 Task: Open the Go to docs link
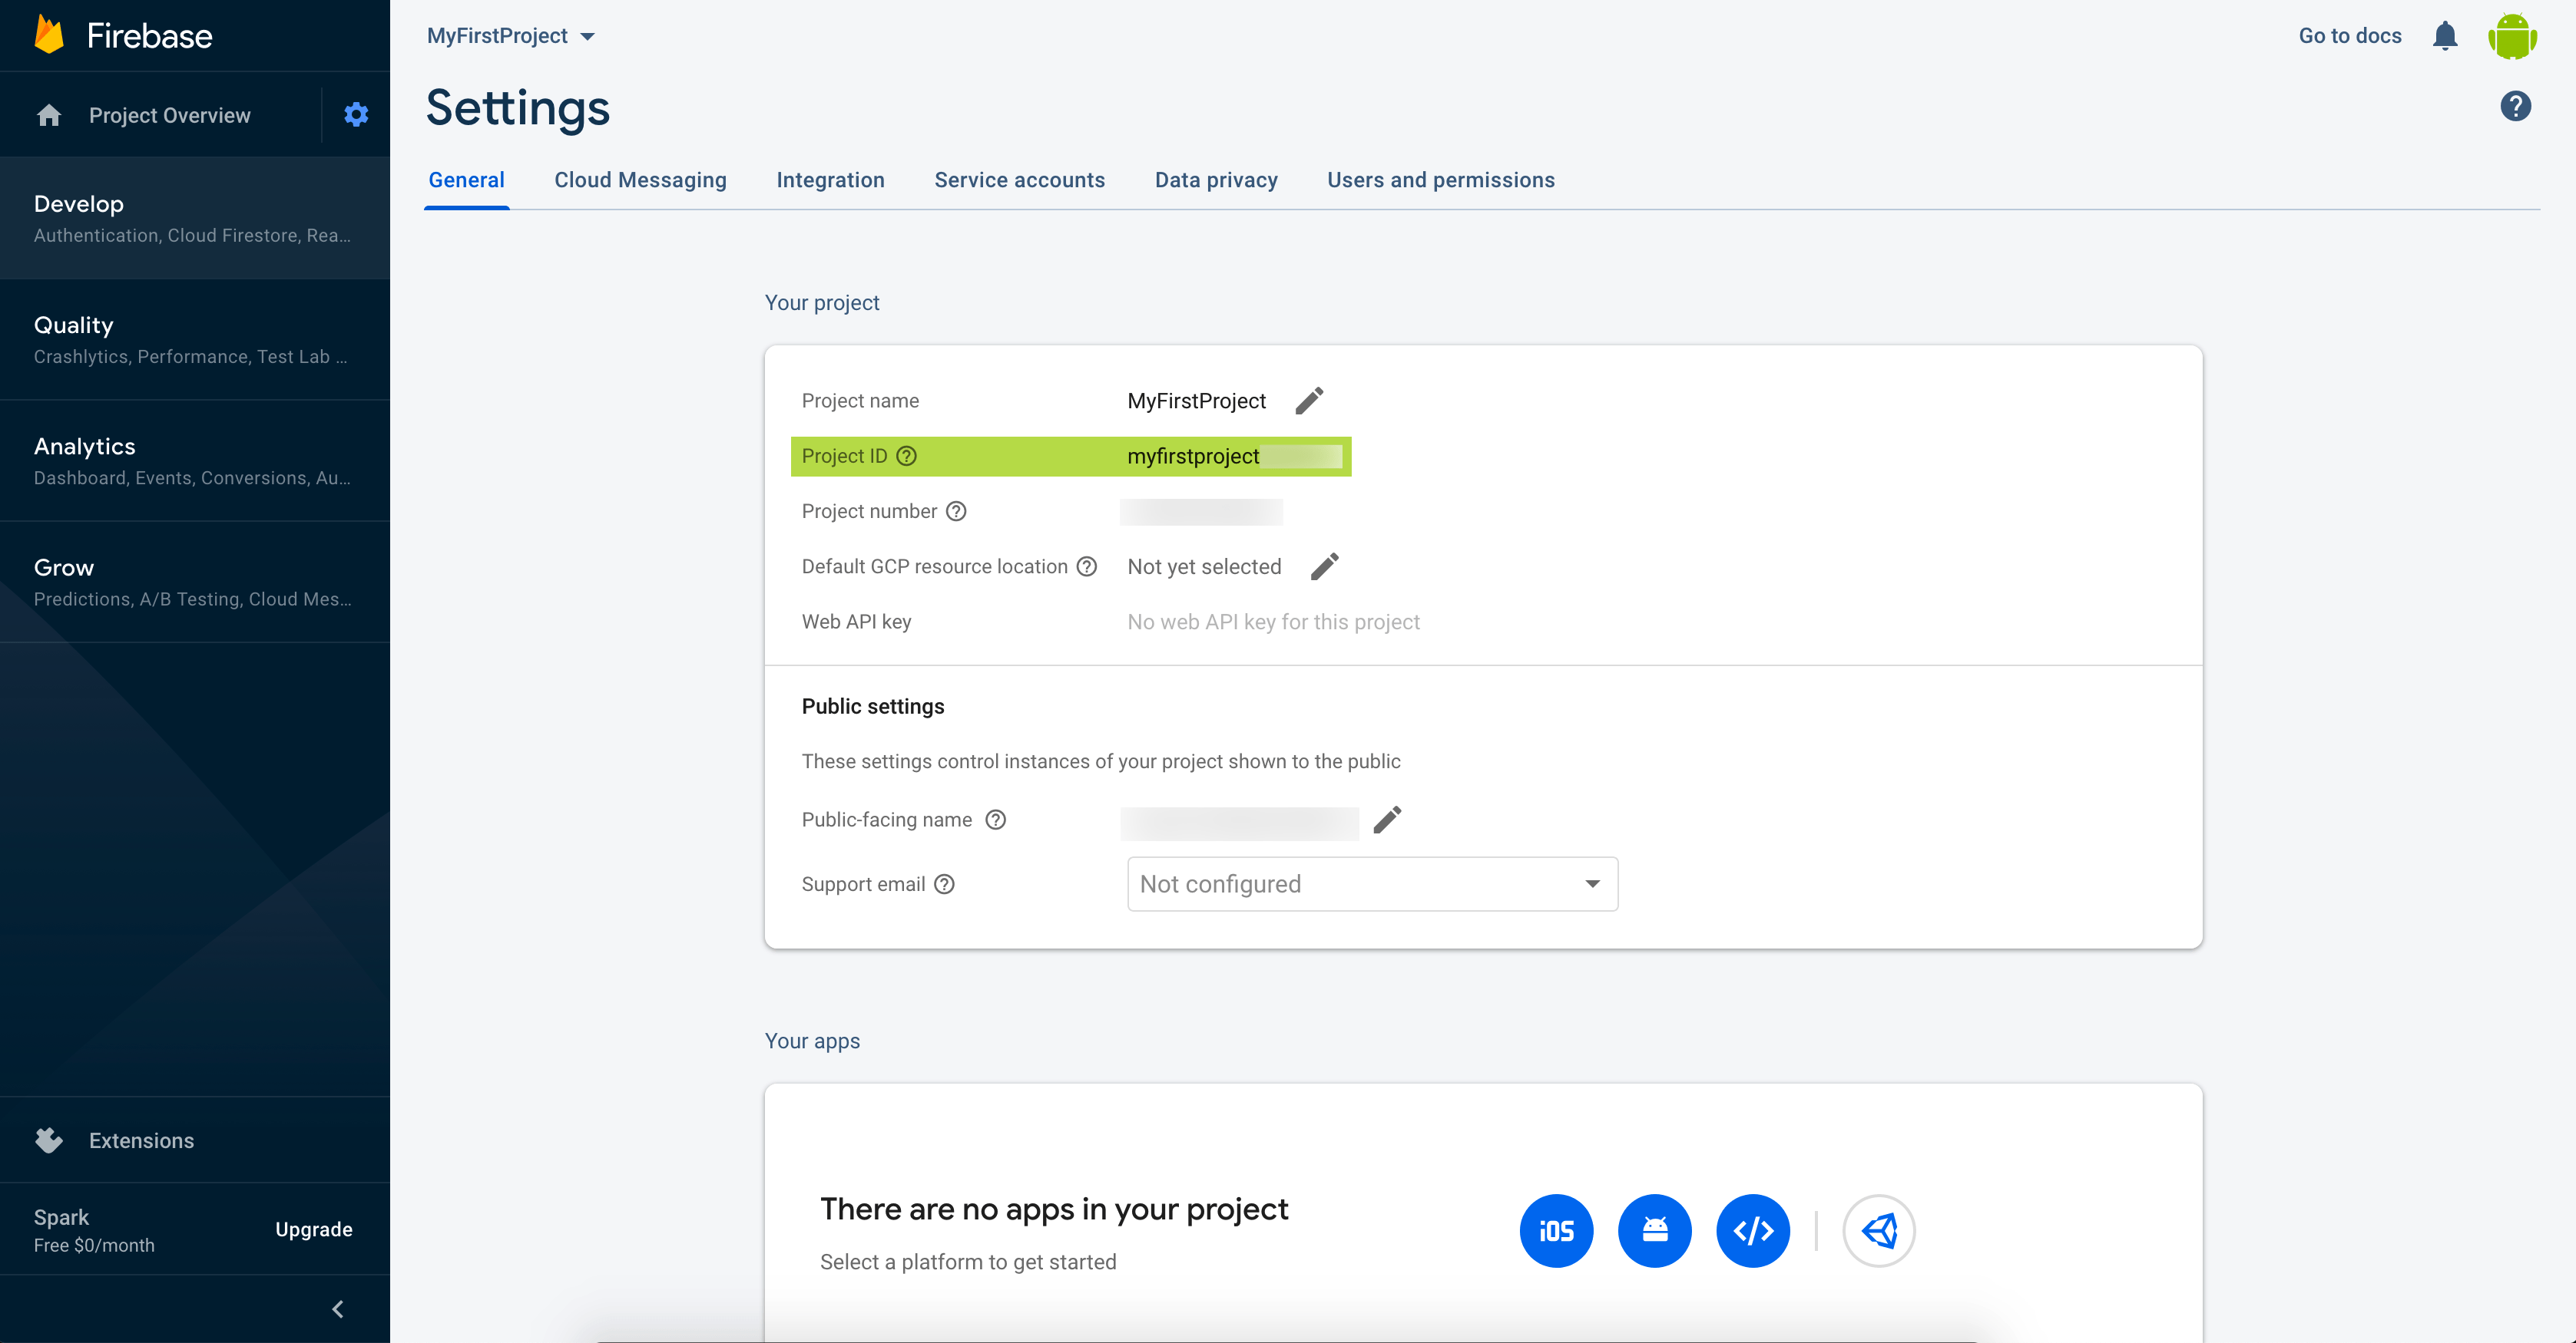tap(2349, 36)
